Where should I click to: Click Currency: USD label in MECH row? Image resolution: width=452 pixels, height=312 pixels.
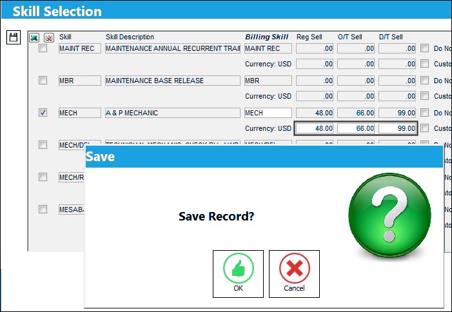(x=268, y=128)
